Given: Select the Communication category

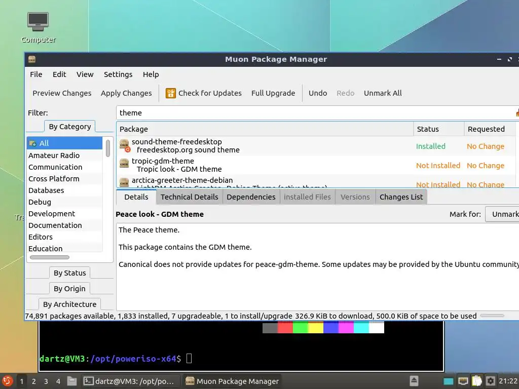Looking at the screenshot, I should tap(65, 167).
